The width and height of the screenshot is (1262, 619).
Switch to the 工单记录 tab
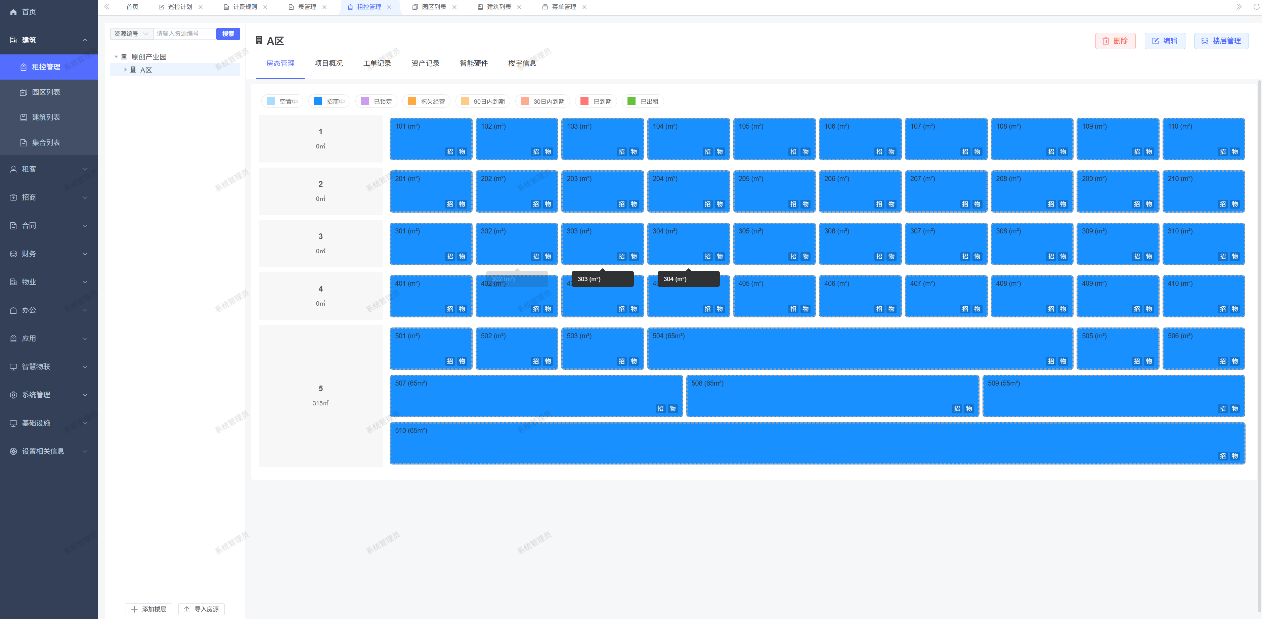[x=377, y=63]
